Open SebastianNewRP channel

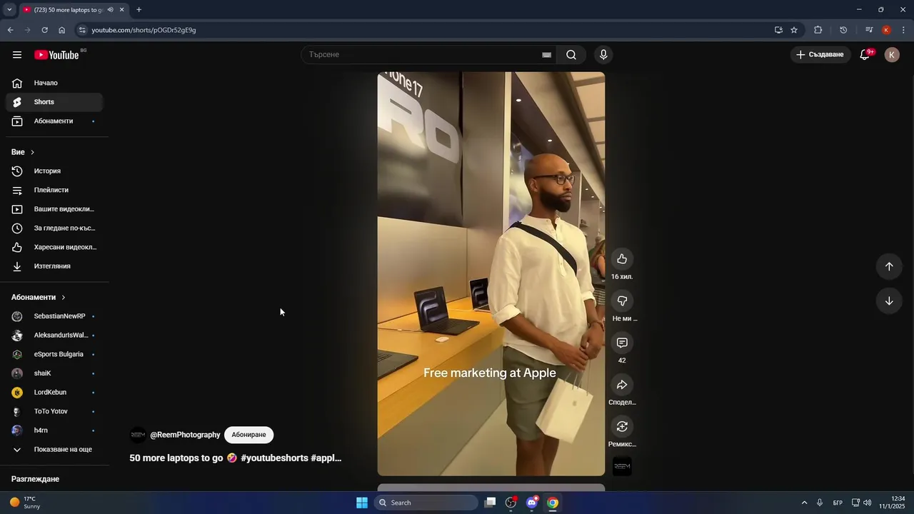click(54, 316)
